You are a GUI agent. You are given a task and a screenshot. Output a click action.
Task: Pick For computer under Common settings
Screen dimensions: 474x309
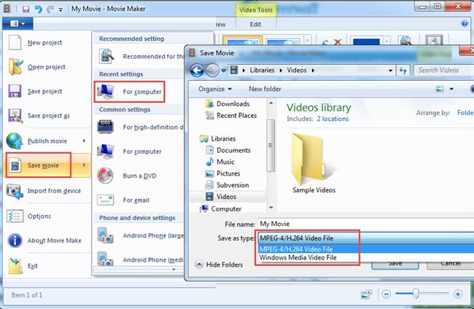(139, 152)
